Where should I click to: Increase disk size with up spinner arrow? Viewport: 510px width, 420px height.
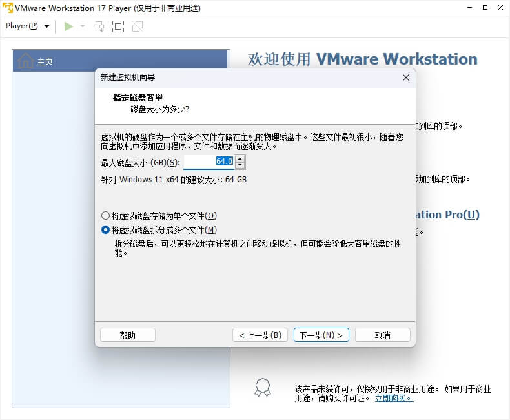pyautogui.click(x=240, y=158)
